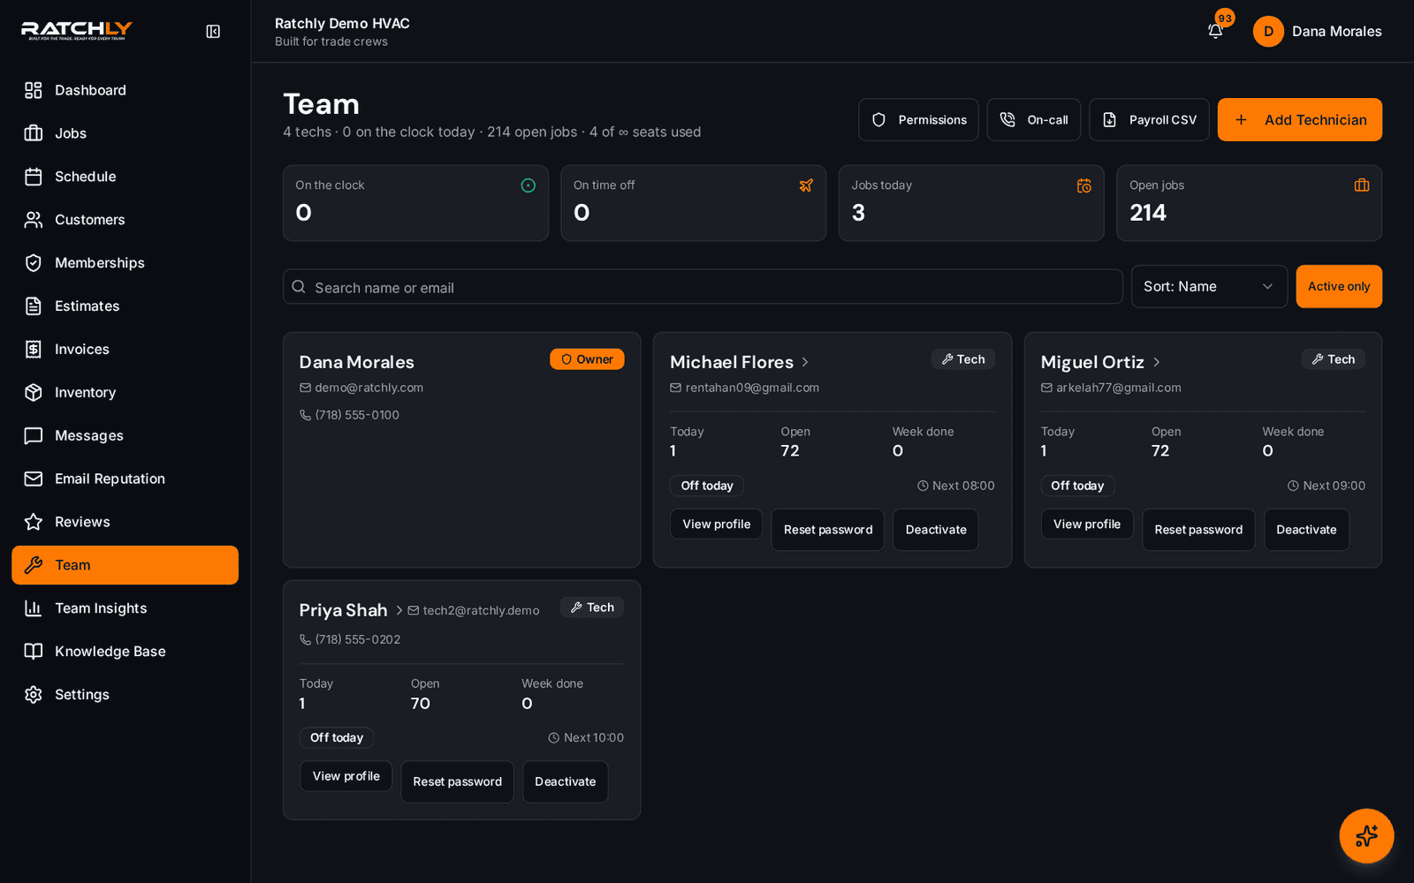Select Team in the sidebar
Viewport: 1414px width, 883px height.
(x=125, y=565)
